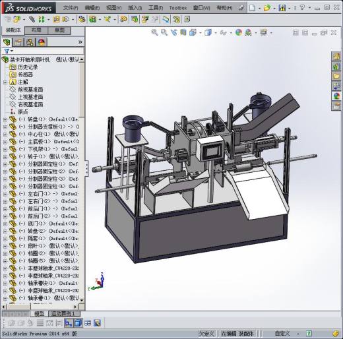This screenshot has width=343, height=339.
Task: Open the ConfigurationManager tab icon
Action: (x=30, y=42)
